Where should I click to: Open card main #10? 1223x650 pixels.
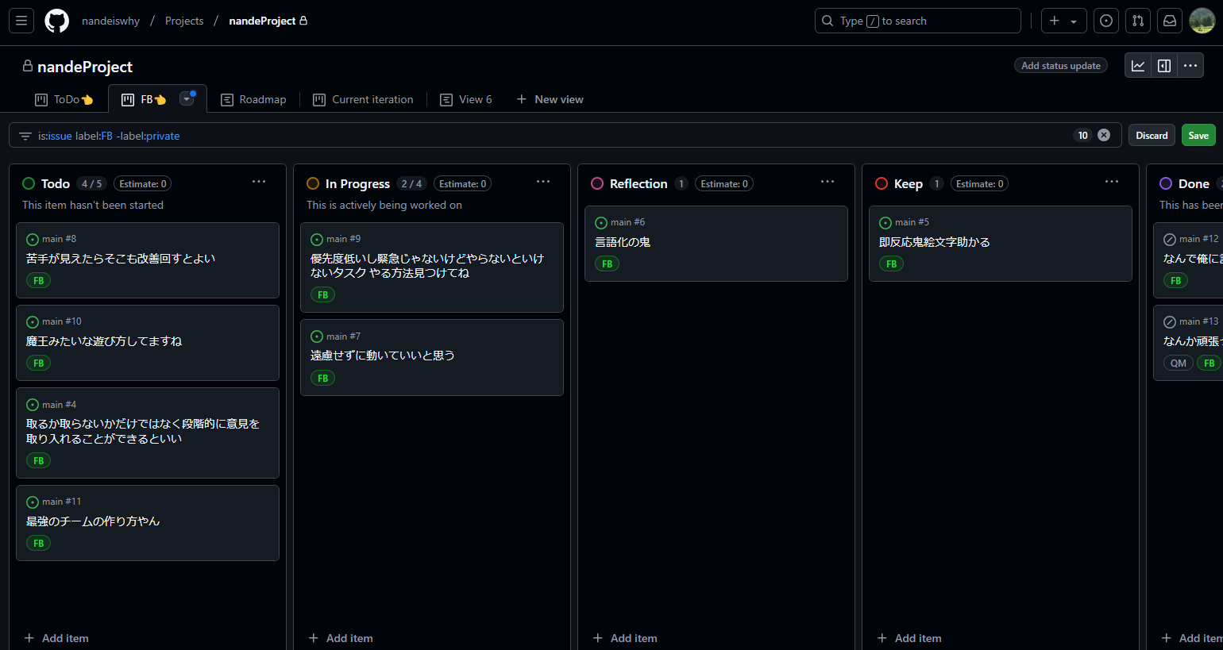pos(148,343)
